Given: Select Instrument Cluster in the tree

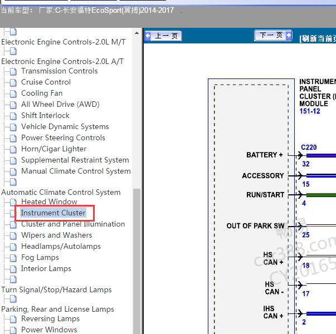Looking at the screenshot, I should pyautogui.click(x=53, y=213).
